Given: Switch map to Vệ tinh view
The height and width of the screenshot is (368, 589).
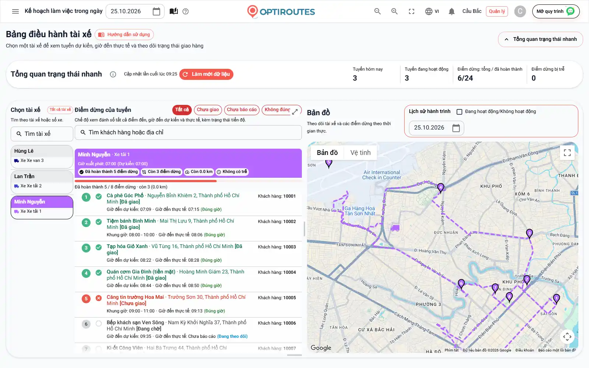Looking at the screenshot, I should [x=360, y=153].
